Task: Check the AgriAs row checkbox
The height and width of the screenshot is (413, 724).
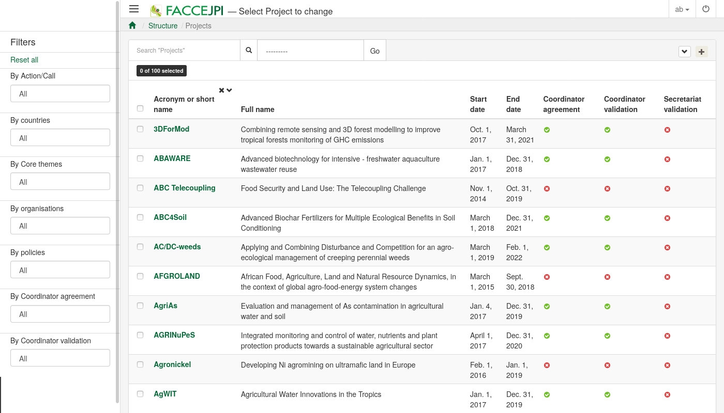Action: (140, 306)
